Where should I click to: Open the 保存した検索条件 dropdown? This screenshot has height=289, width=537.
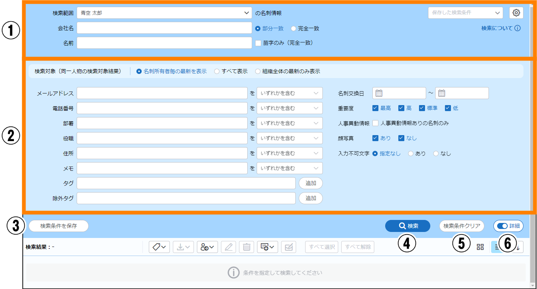tap(465, 13)
